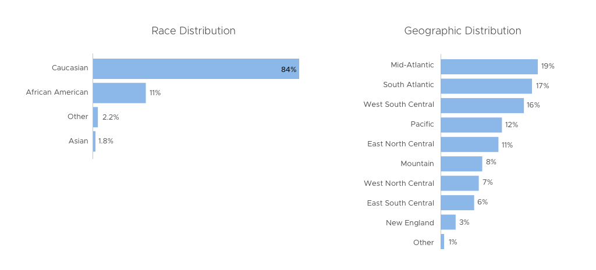Screen dimensions: 596x270
Task: Click the Caucasian 84% bar
Action: (196, 69)
